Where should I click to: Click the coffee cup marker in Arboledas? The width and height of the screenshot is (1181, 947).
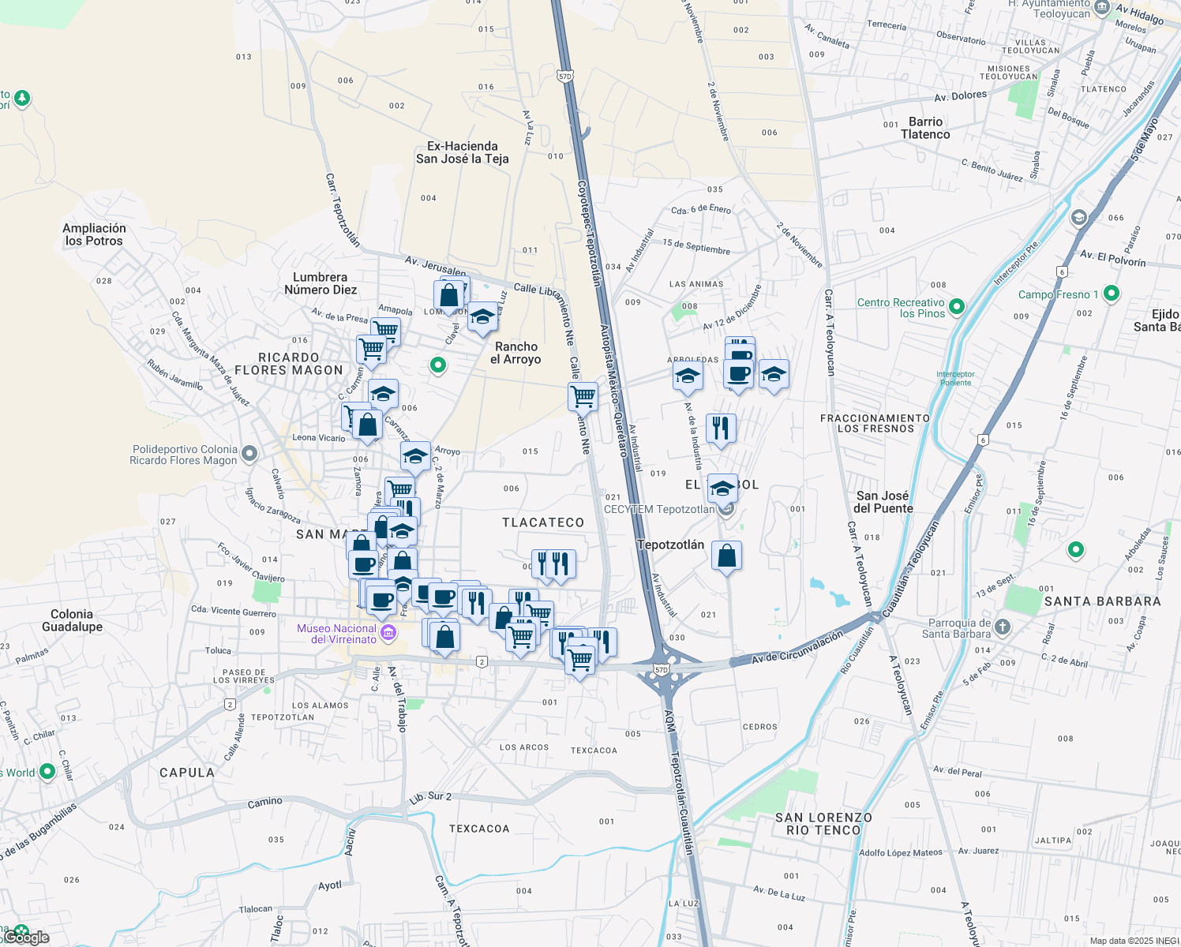tap(738, 375)
